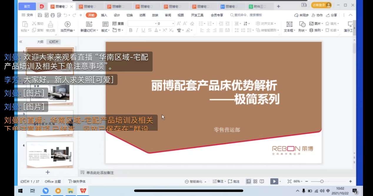
Task: Toggle Strikethrough formatting
Action: (x=150, y=30)
